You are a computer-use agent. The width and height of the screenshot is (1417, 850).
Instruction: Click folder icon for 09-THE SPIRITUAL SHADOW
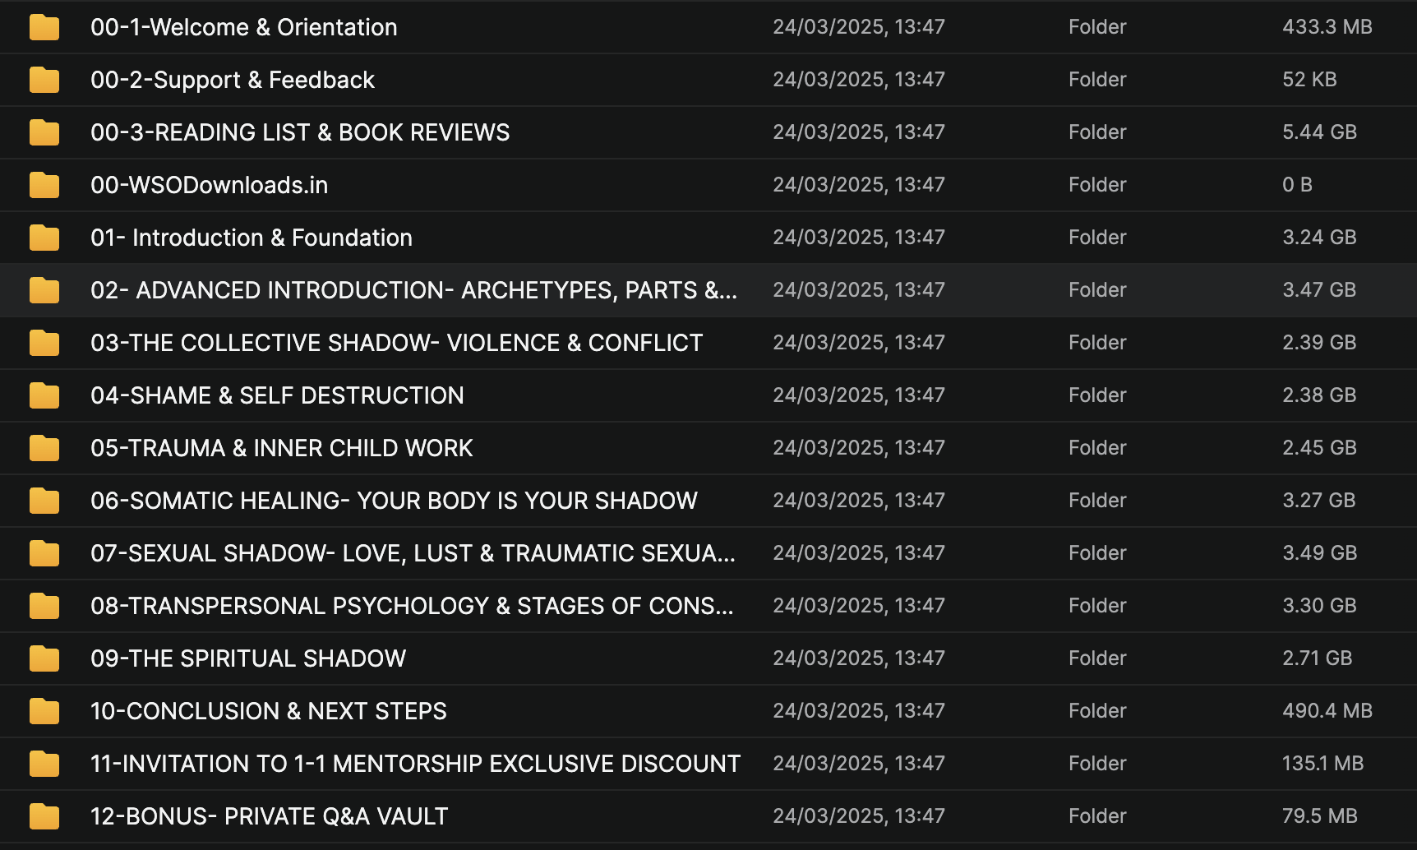click(x=44, y=658)
